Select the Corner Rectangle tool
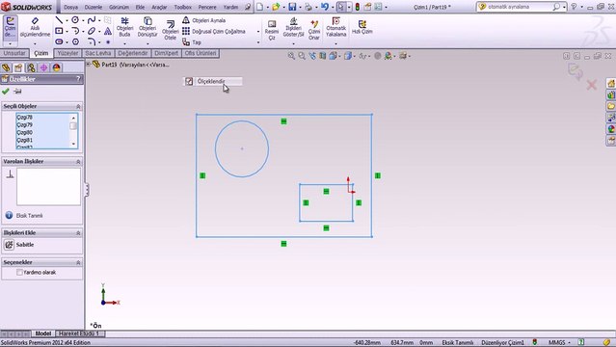The width and height of the screenshot is (616, 347). point(59,31)
